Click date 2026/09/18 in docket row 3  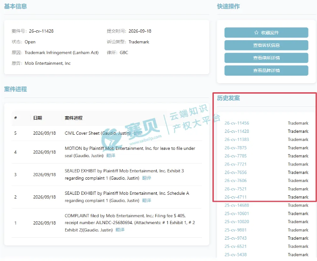click(x=44, y=175)
